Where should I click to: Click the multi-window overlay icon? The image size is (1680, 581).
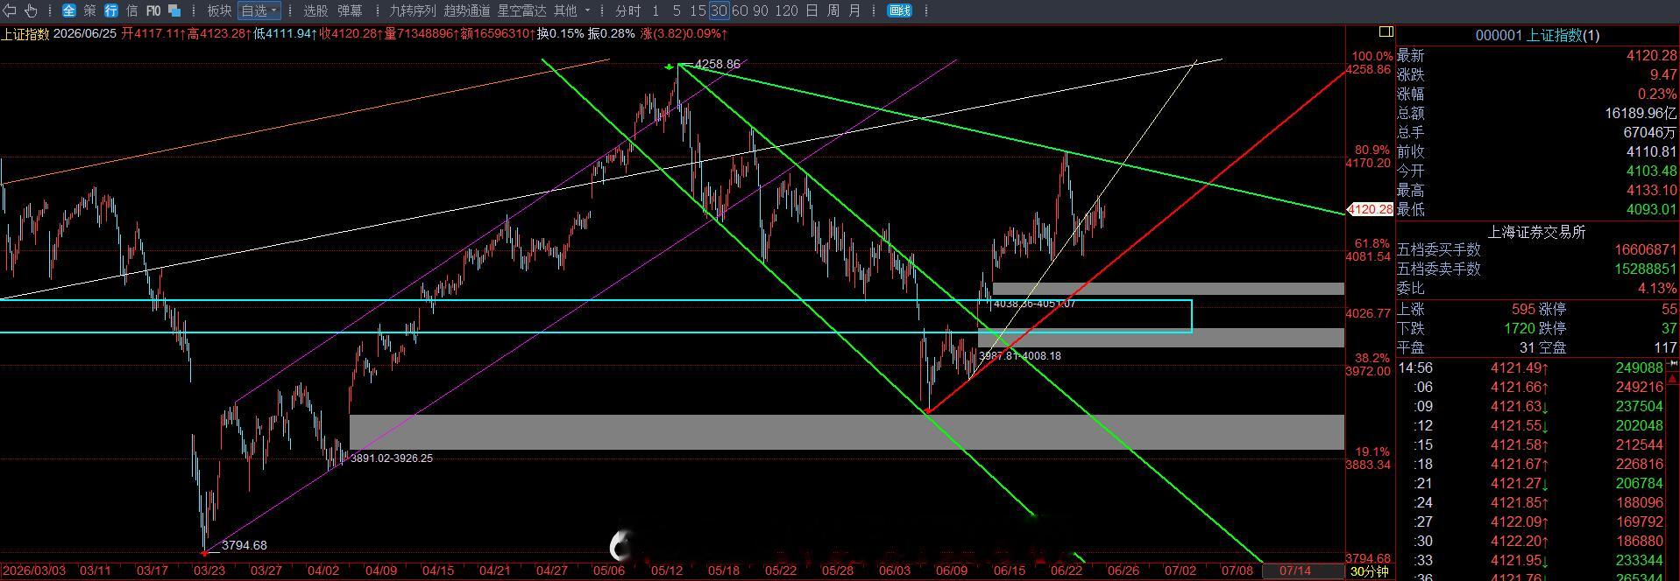pyautogui.click(x=174, y=10)
